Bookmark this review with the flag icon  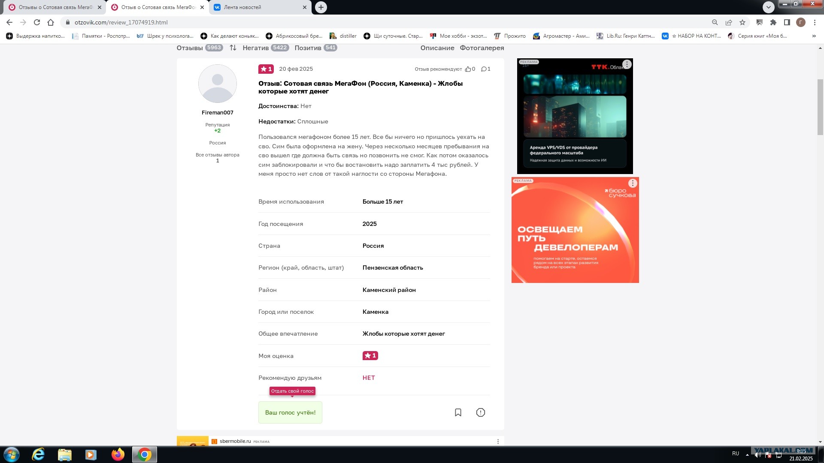pyautogui.click(x=458, y=412)
